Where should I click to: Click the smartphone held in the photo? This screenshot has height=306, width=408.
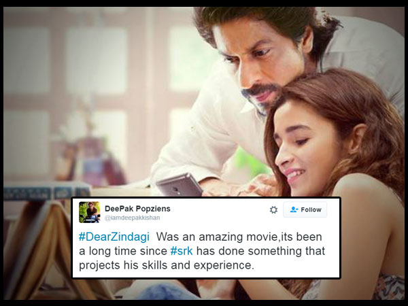tap(180, 185)
